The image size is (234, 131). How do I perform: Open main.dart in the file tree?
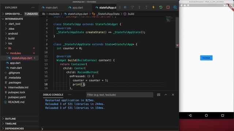tap(16, 68)
